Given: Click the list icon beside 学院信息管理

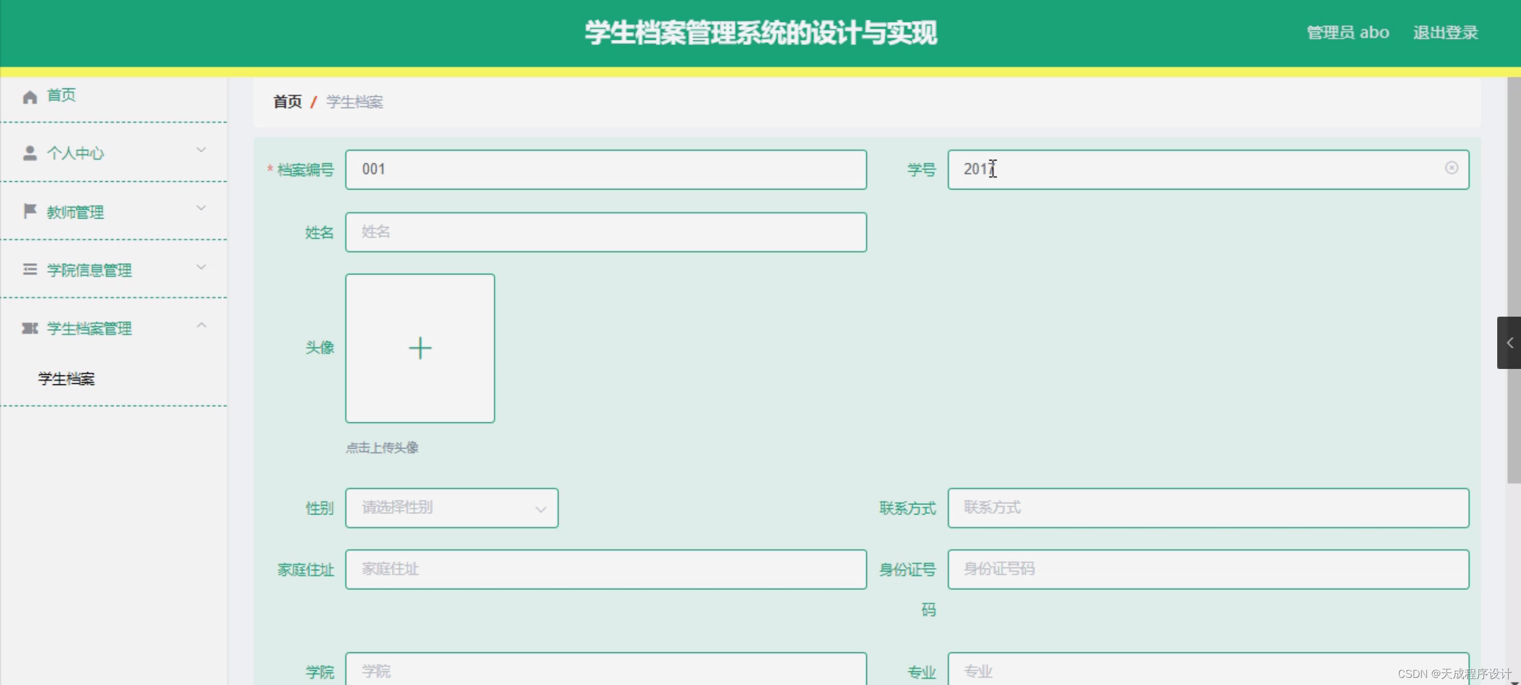Looking at the screenshot, I should point(30,270).
